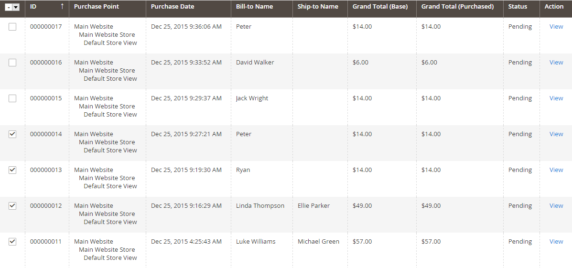Click the ID column sort arrow
Image resolution: width=572 pixels, height=268 pixels.
click(62, 6)
